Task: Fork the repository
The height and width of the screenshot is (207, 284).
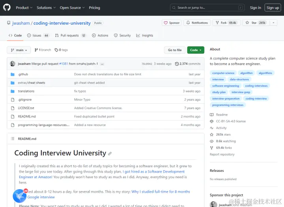Action: coord(226,23)
